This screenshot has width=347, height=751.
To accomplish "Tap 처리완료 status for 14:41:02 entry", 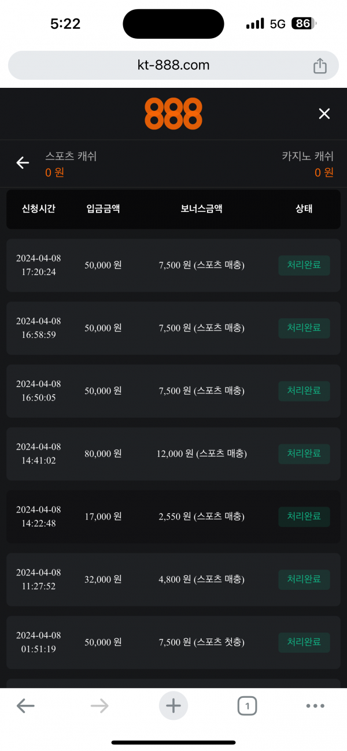I will (x=304, y=454).
